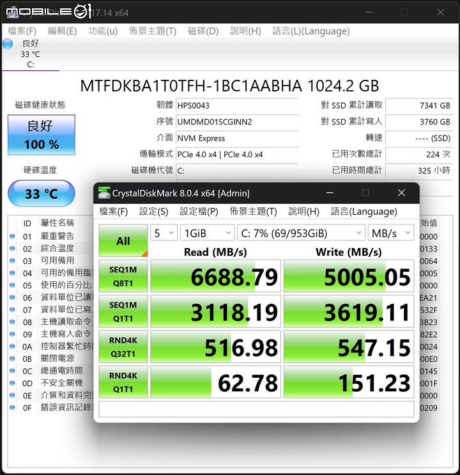
Task: Click the blue status dot for attribute 06
Action: click(x=12, y=297)
